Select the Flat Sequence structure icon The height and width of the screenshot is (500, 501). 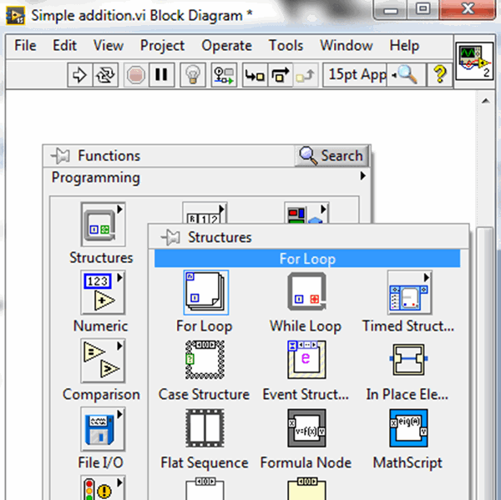[x=205, y=428]
